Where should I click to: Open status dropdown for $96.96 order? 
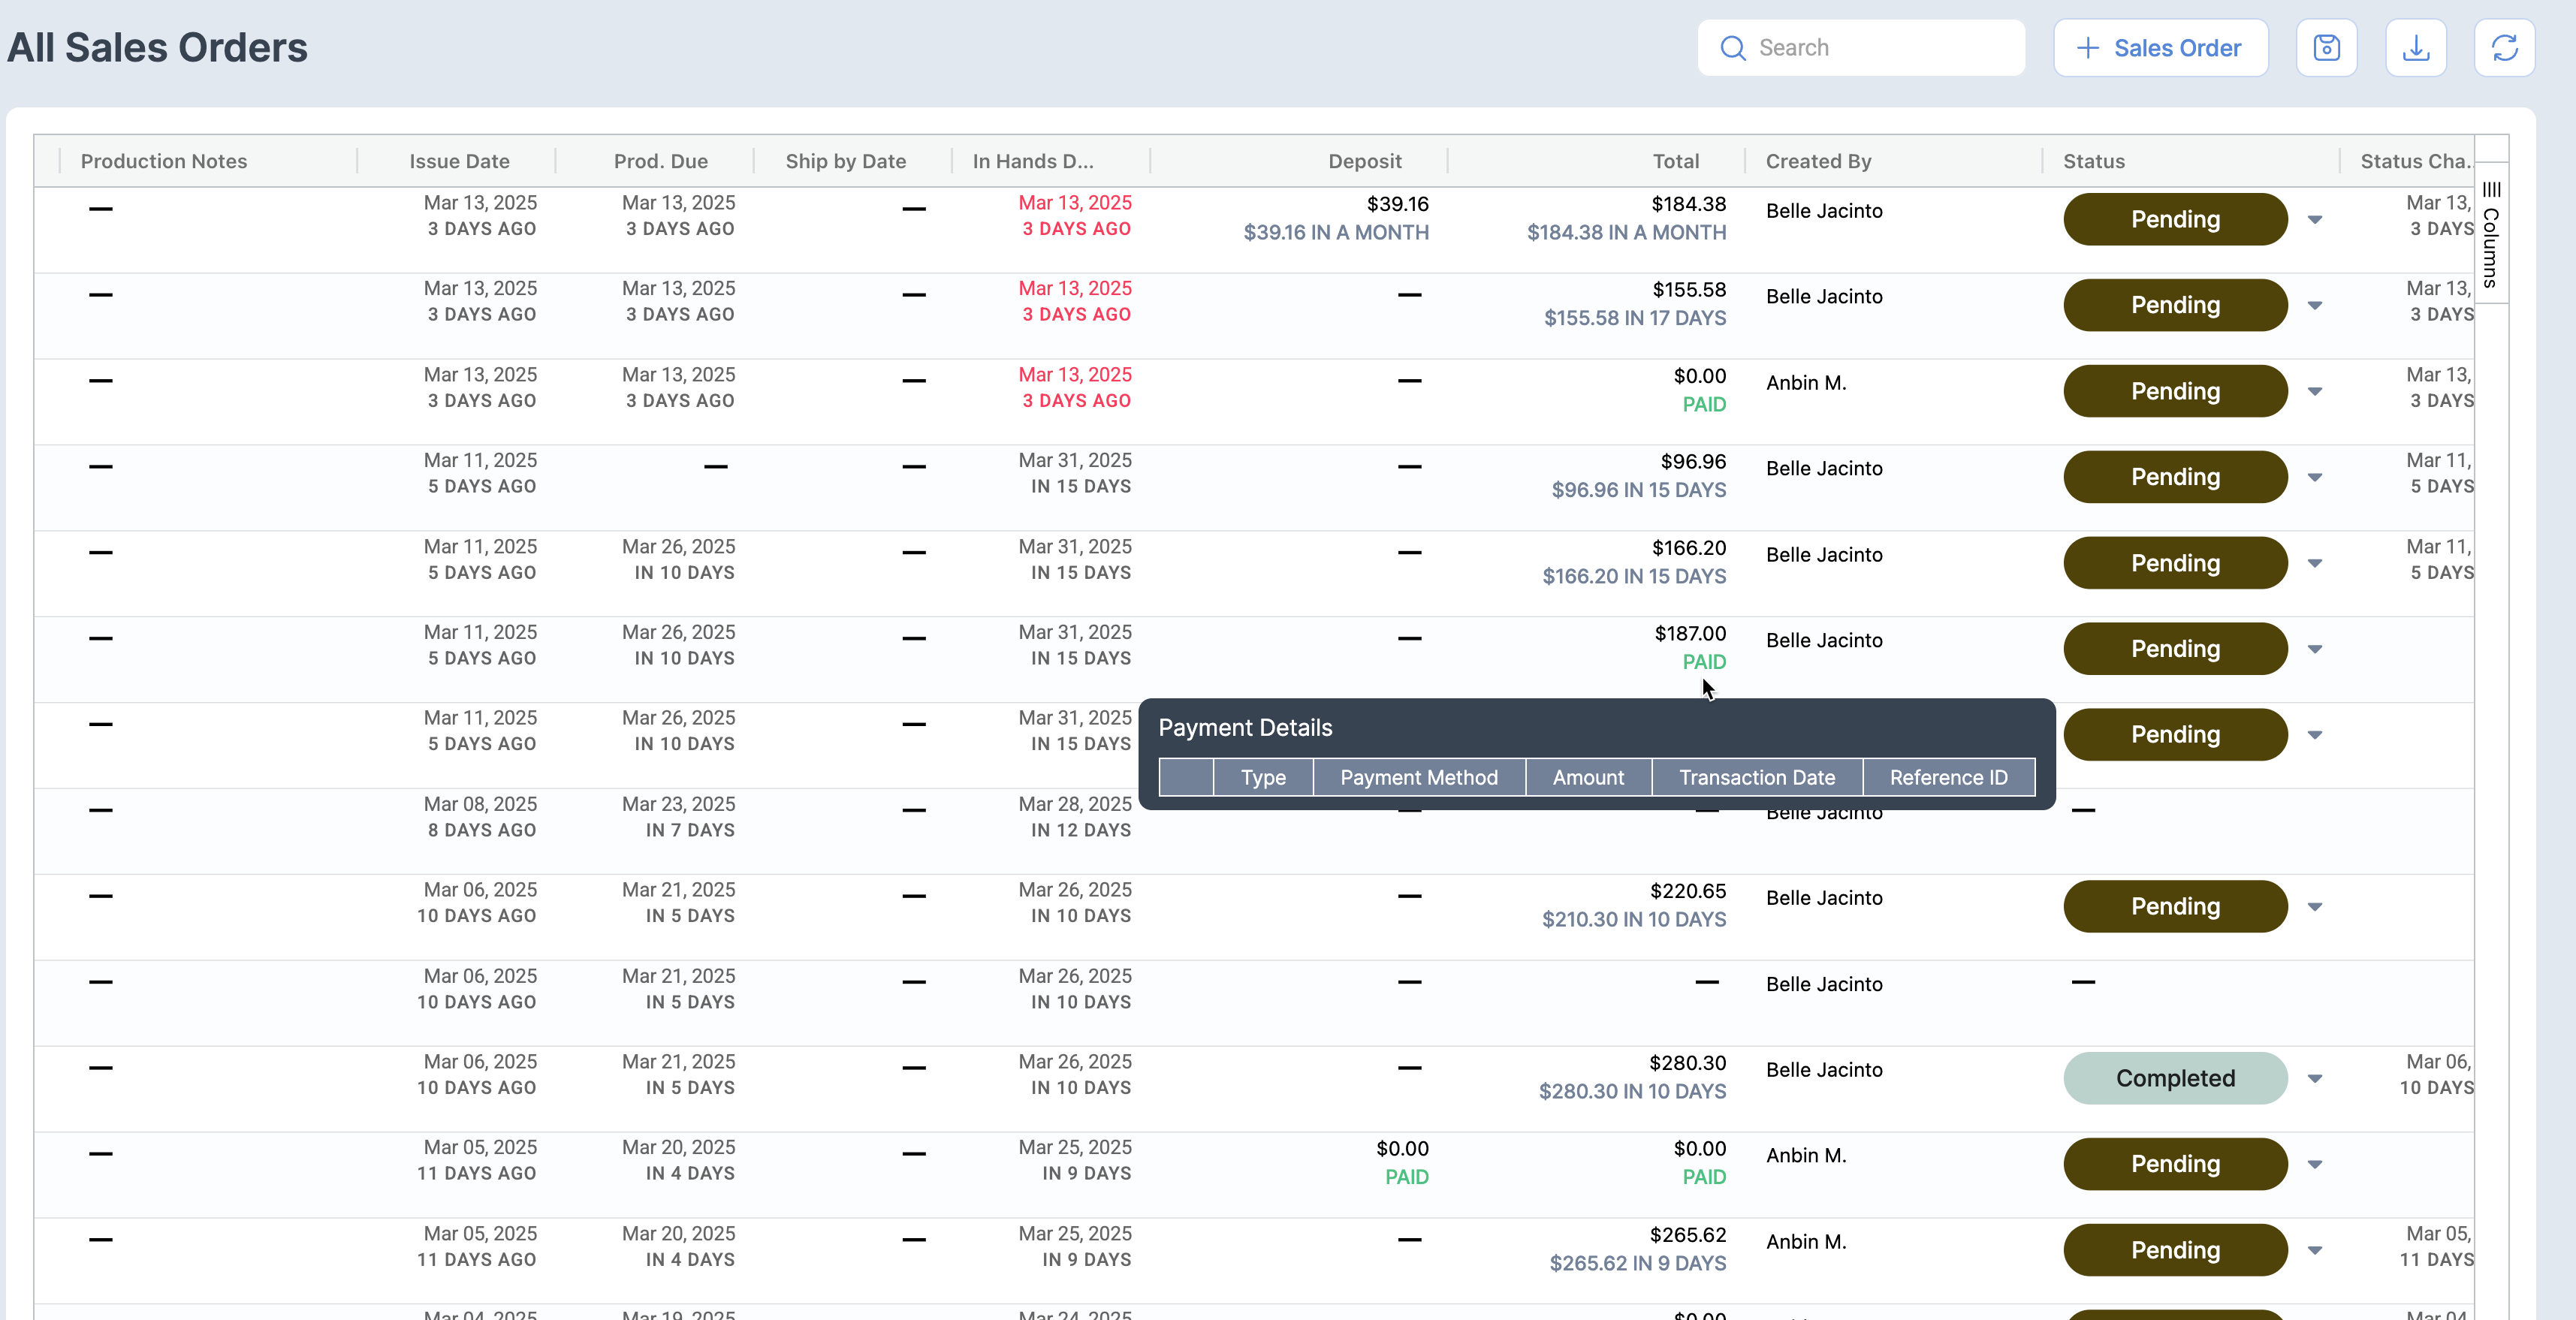[2315, 478]
